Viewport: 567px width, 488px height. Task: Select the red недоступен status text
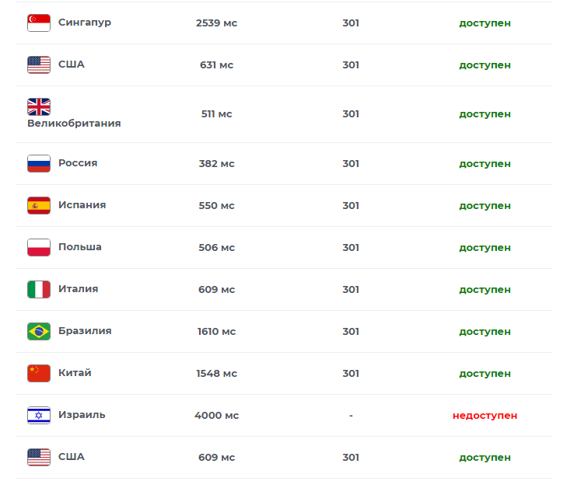click(485, 416)
